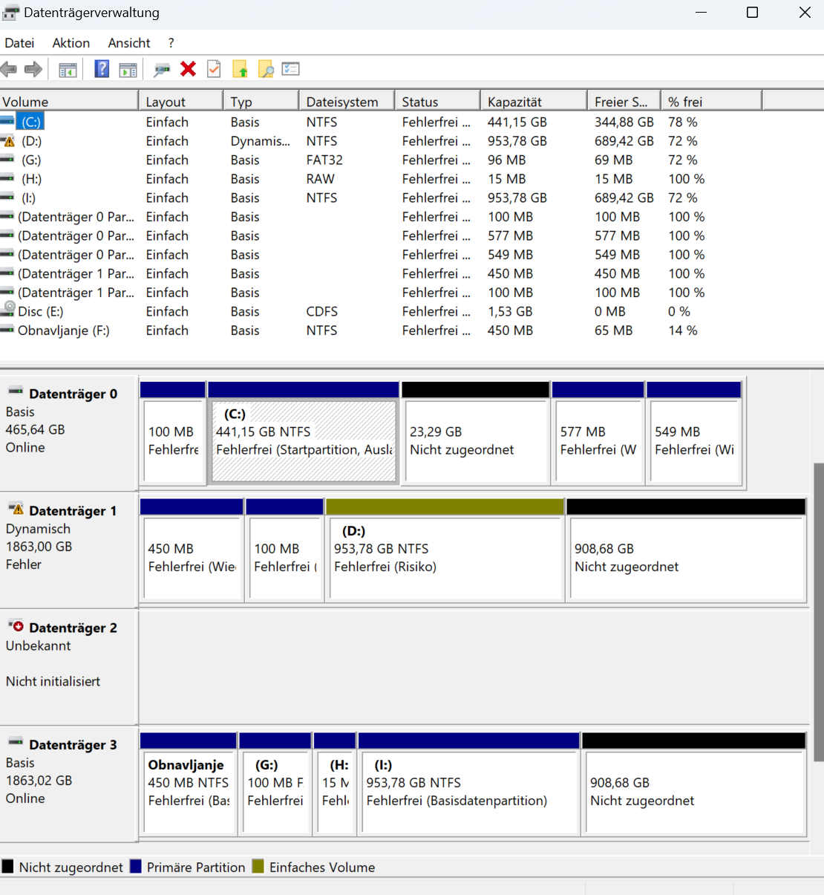
Task: Sort by the Dateisystem column header
Action: pyautogui.click(x=347, y=102)
